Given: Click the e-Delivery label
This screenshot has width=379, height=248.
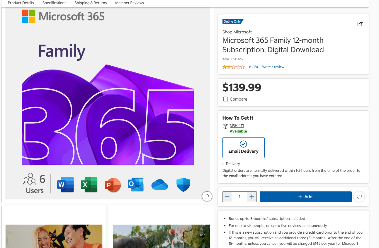Looking at the screenshot, I should 231,164.
